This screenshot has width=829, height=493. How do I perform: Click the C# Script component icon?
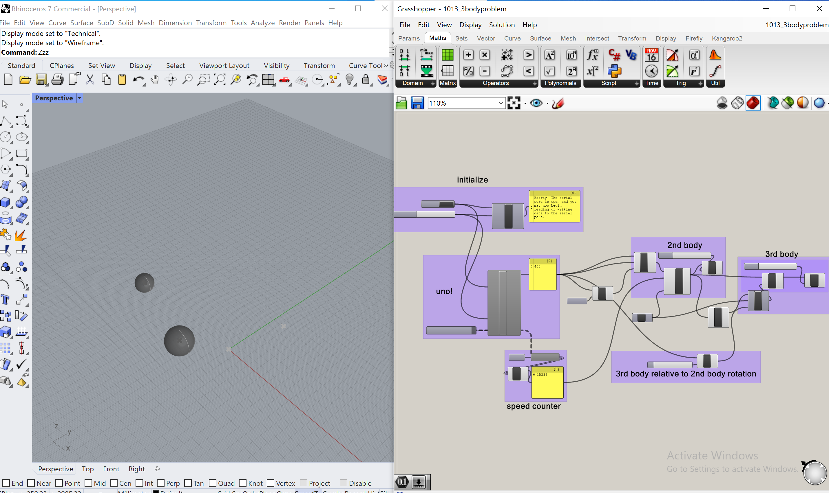click(x=614, y=55)
